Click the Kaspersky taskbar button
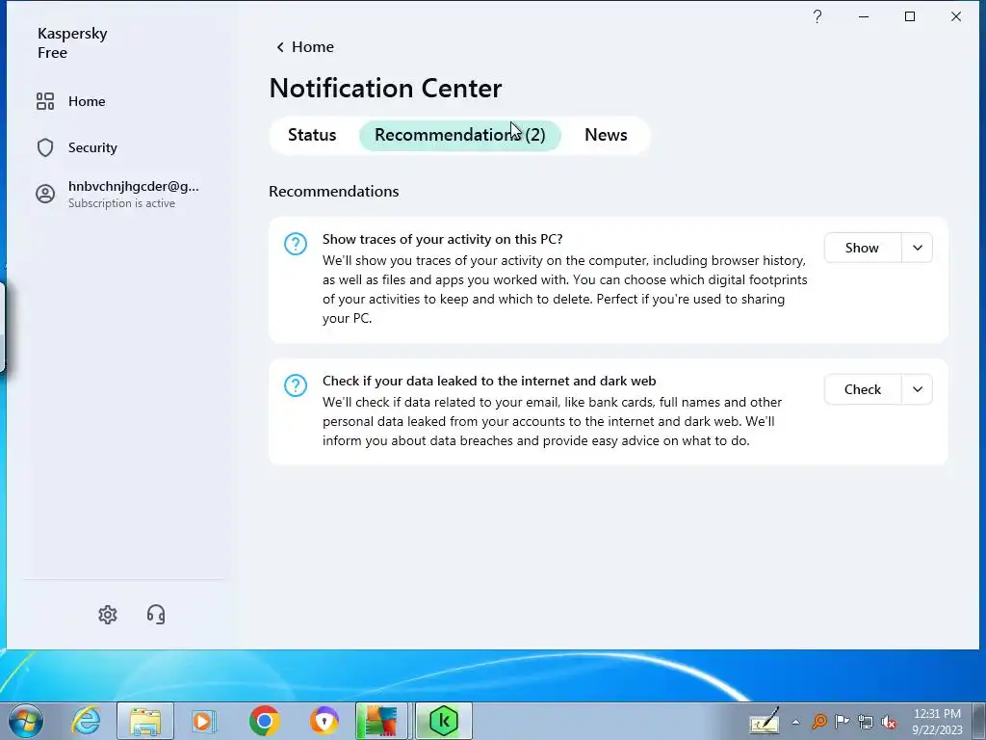986x740 pixels. pyautogui.click(x=443, y=721)
